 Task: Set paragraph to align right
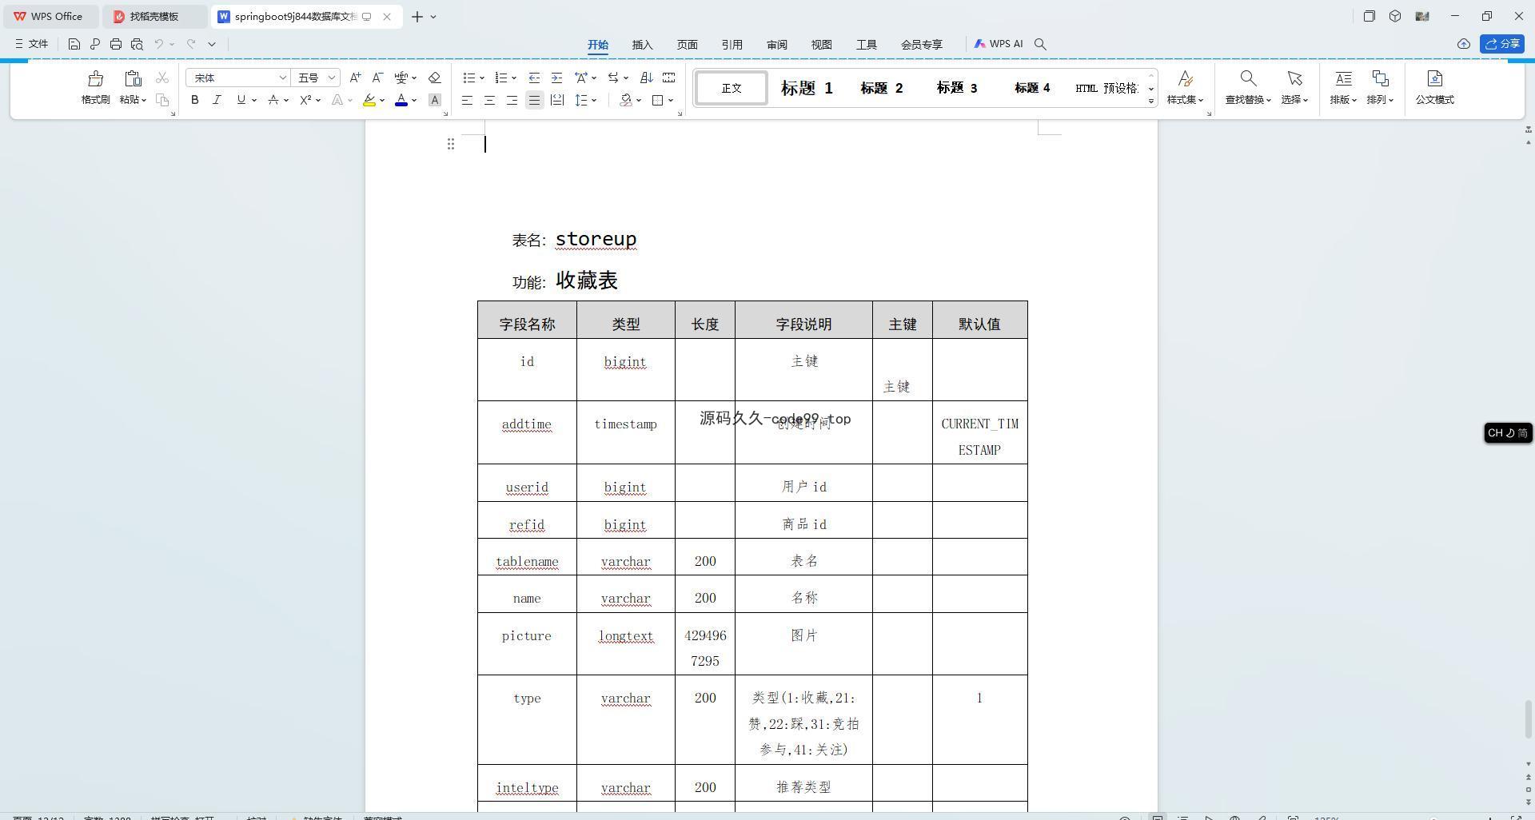[512, 100]
